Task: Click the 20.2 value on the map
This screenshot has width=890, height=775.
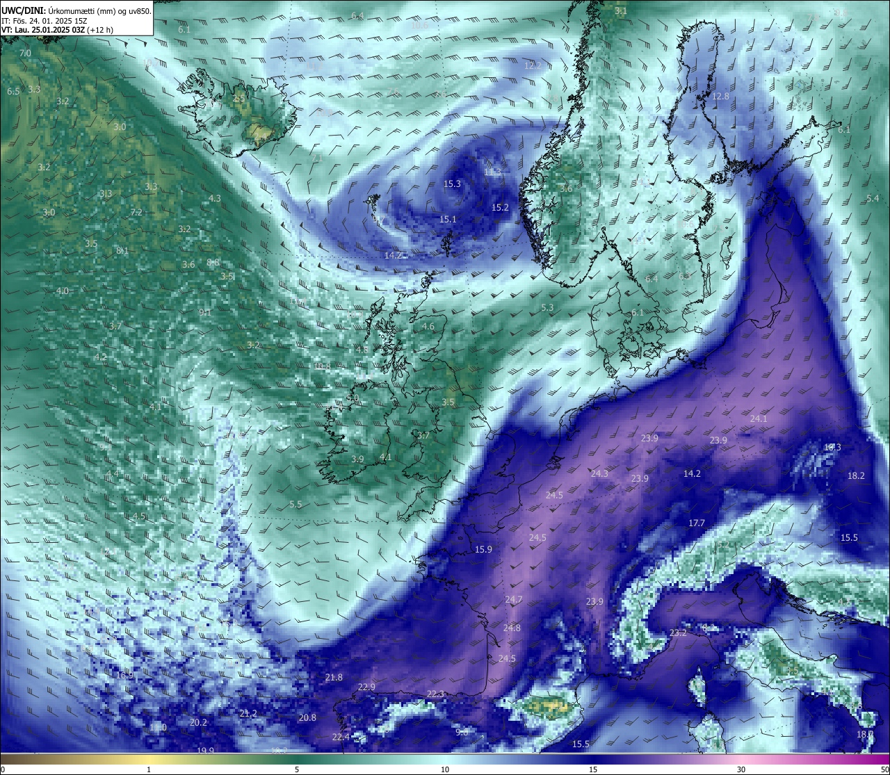Action: click(x=198, y=723)
